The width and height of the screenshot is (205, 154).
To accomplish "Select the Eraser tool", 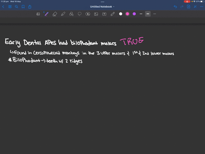I will (x=55, y=14).
